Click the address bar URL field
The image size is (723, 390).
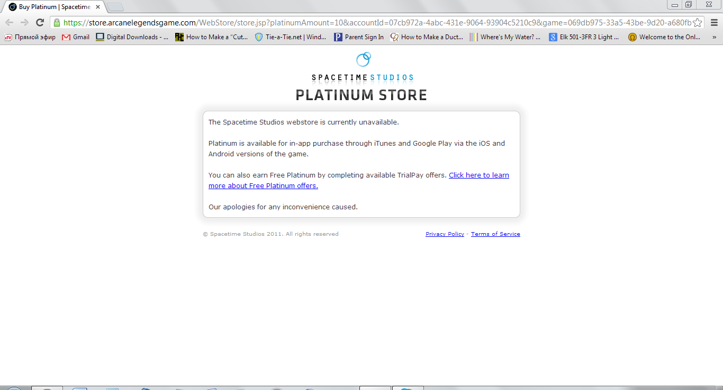(377, 22)
